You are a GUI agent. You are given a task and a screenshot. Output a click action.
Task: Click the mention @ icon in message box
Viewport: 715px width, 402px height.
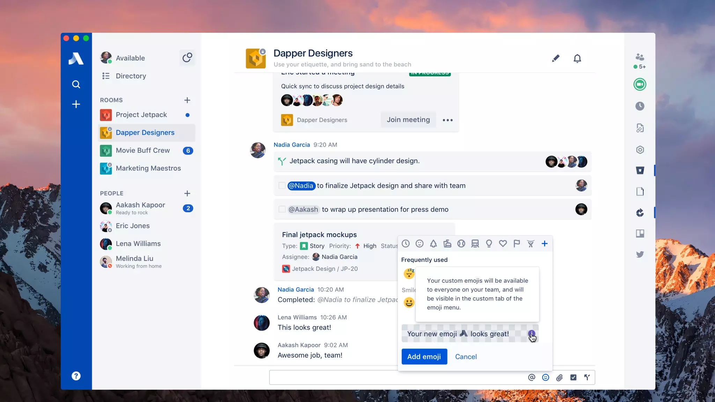pyautogui.click(x=531, y=377)
